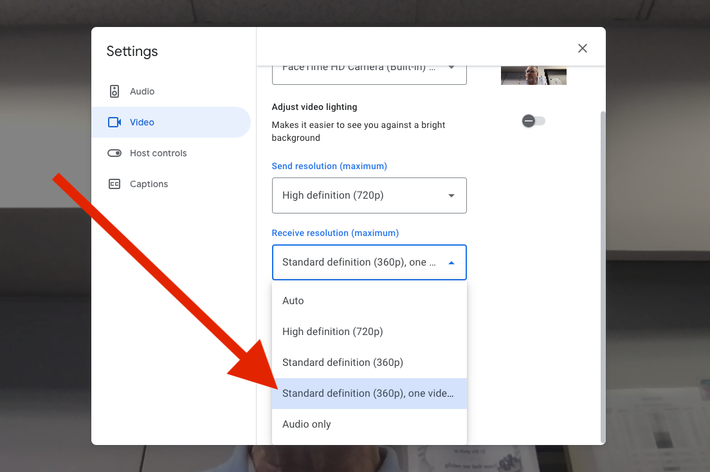
Task: Close the Settings dialog with X
Action: (x=583, y=48)
